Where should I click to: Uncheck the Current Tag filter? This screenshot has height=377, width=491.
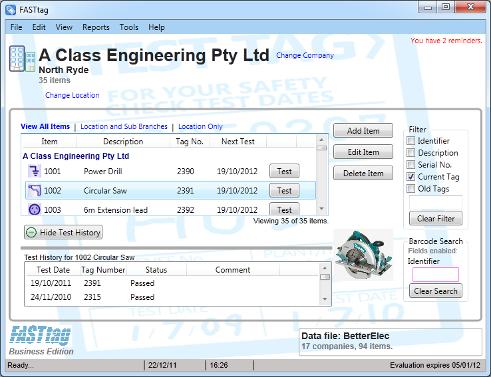(411, 177)
